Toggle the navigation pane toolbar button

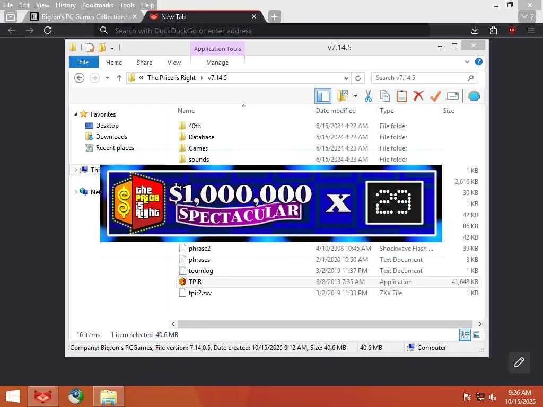pos(323,96)
